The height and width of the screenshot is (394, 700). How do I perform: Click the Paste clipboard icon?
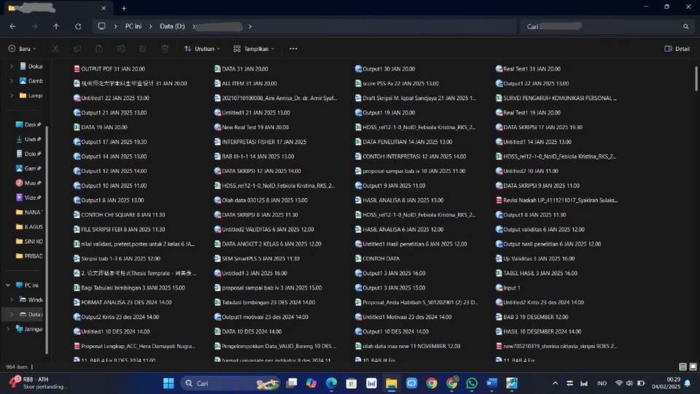point(99,49)
